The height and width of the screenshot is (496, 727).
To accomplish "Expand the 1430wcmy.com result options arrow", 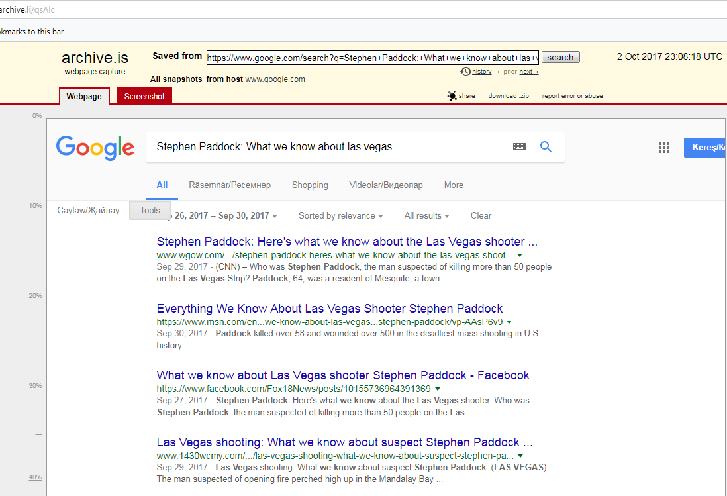I will [520, 456].
